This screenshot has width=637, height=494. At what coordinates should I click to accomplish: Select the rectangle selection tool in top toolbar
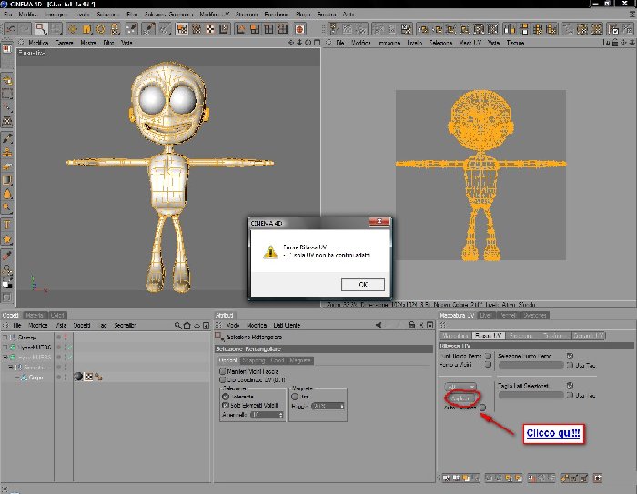click(41, 29)
